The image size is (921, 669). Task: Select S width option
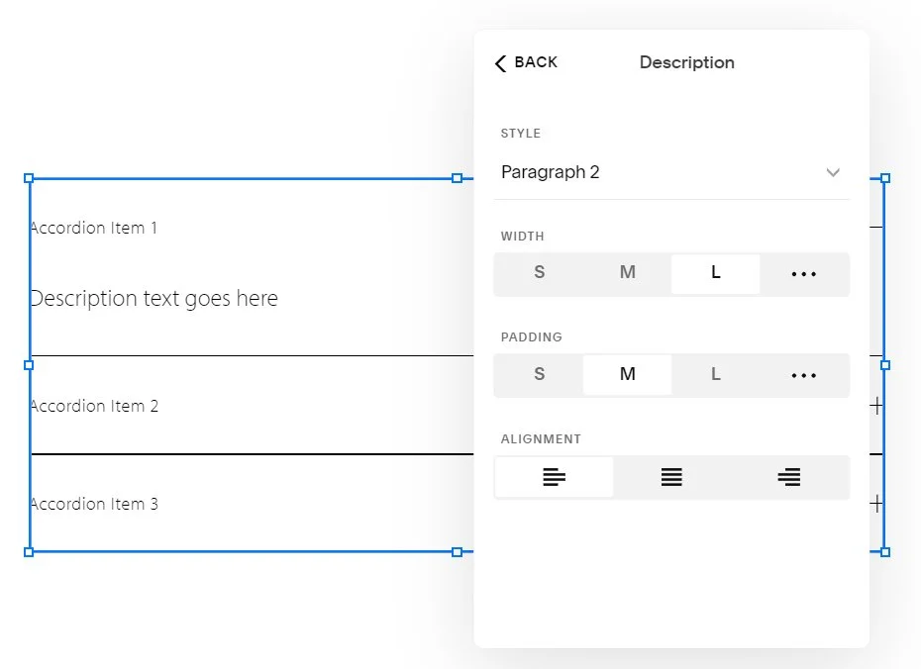click(539, 274)
